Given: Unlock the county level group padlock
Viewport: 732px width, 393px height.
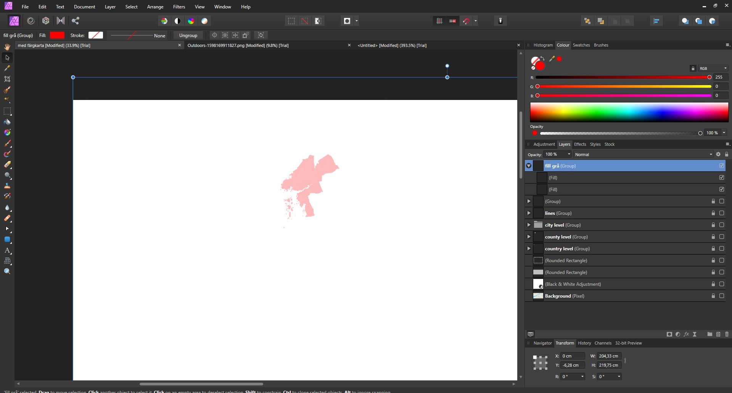Looking at the screenshot, I should (713, 237).
